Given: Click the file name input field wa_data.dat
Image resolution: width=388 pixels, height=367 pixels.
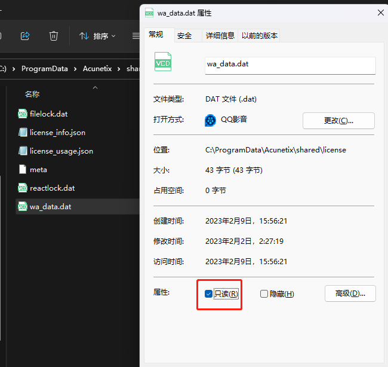Looking at the screenshot, I should [x=290, y=65].
